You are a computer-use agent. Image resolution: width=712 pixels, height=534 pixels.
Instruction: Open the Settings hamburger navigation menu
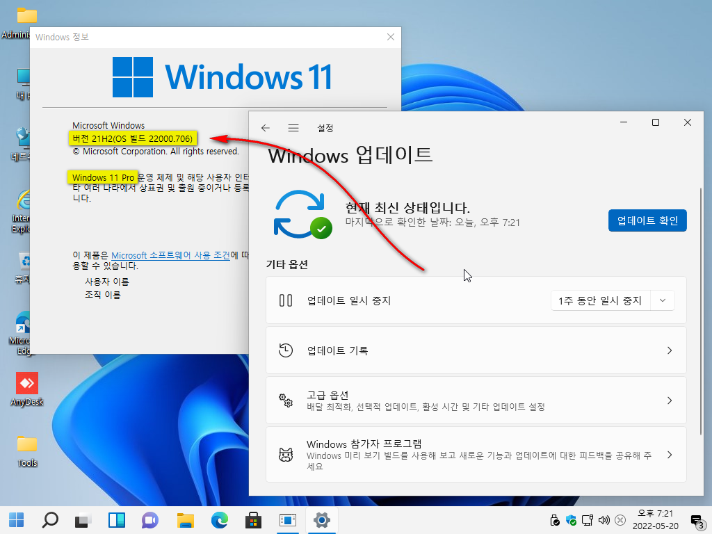click(293, 128)
